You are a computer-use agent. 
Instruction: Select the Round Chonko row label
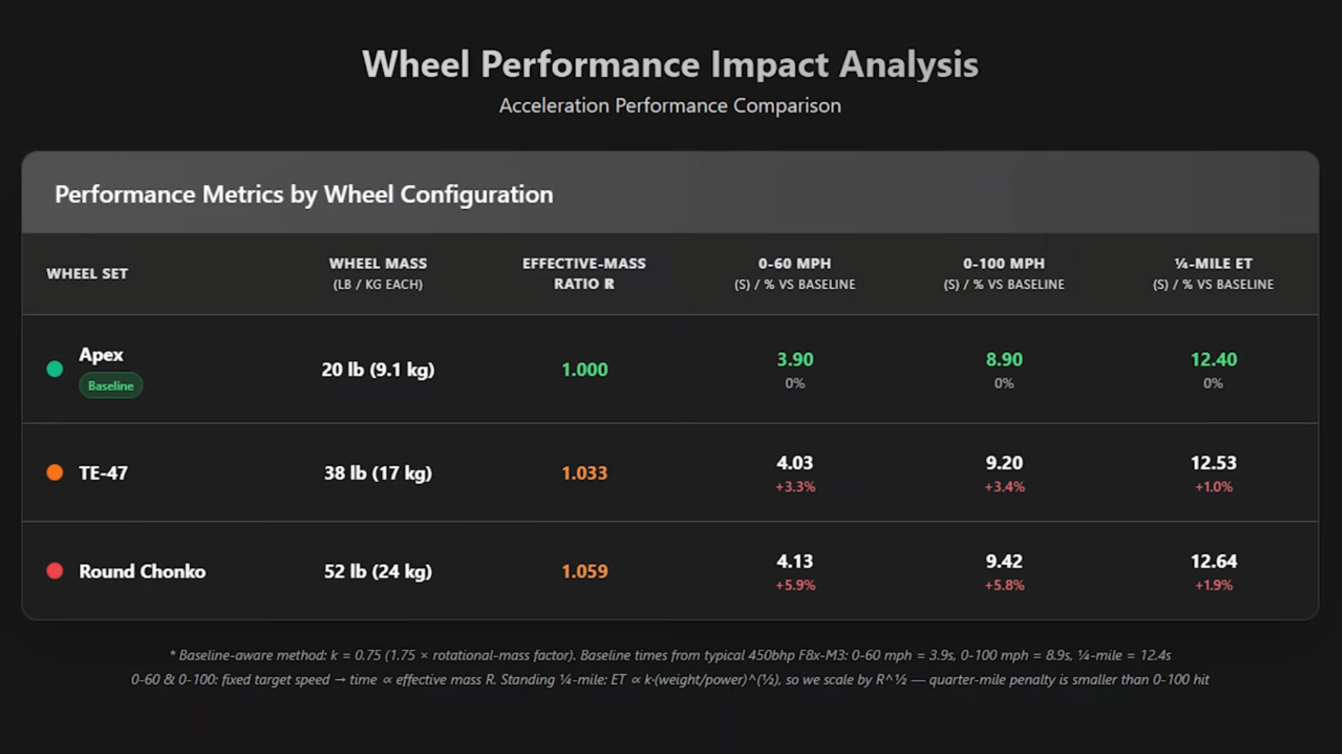click(x=142, y=571)
